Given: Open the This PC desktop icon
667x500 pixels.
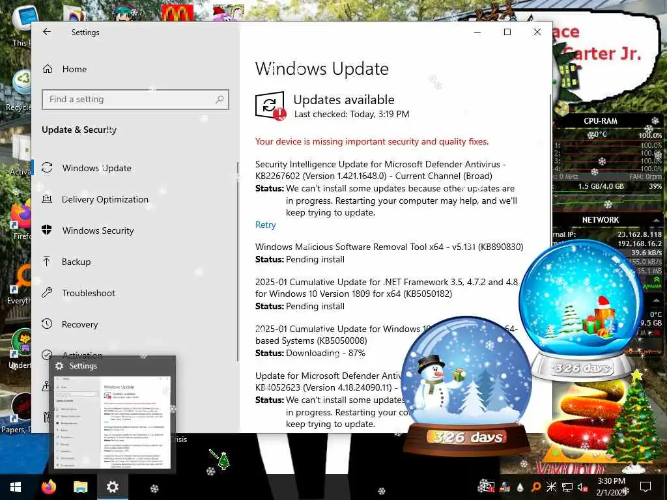Looking at the screenshot, I should click(x=22, y=25).
